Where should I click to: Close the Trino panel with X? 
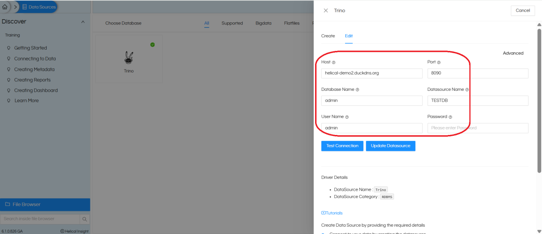pos(326,11)
